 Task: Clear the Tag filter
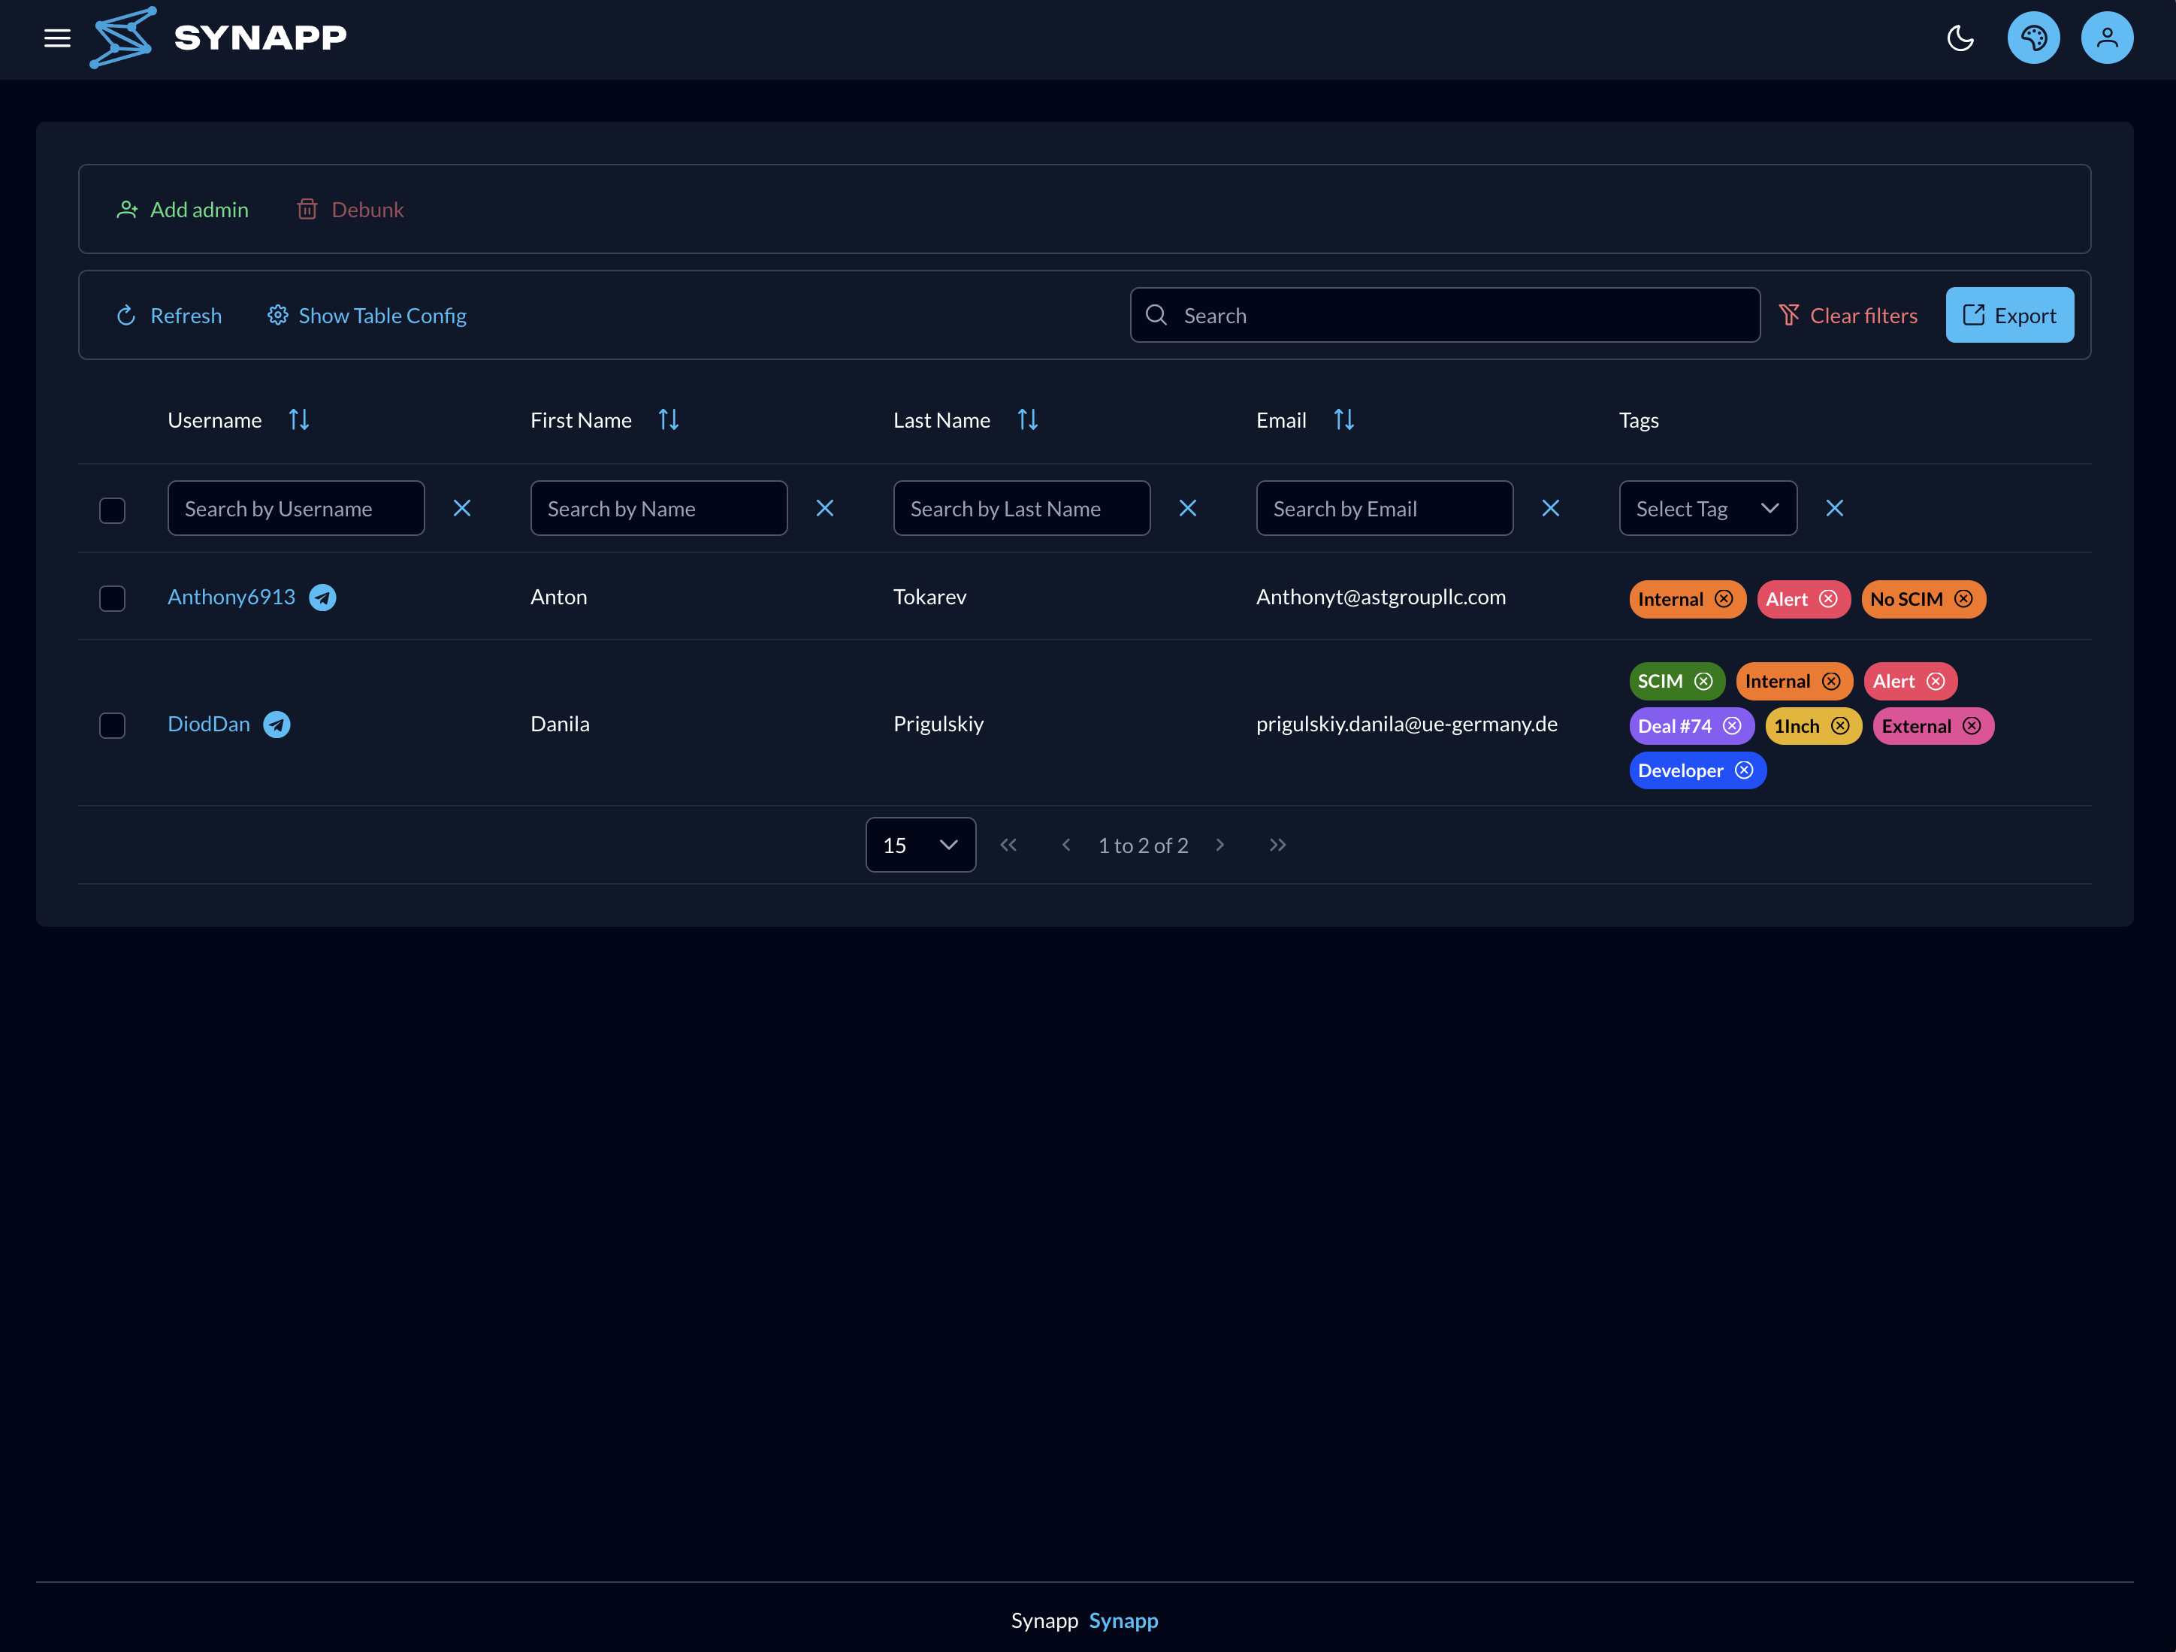pos(1833,508)
